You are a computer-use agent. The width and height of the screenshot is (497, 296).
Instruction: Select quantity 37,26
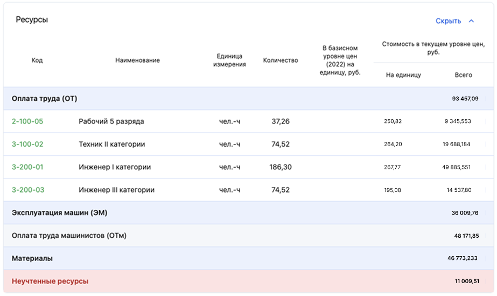(281, 121)
